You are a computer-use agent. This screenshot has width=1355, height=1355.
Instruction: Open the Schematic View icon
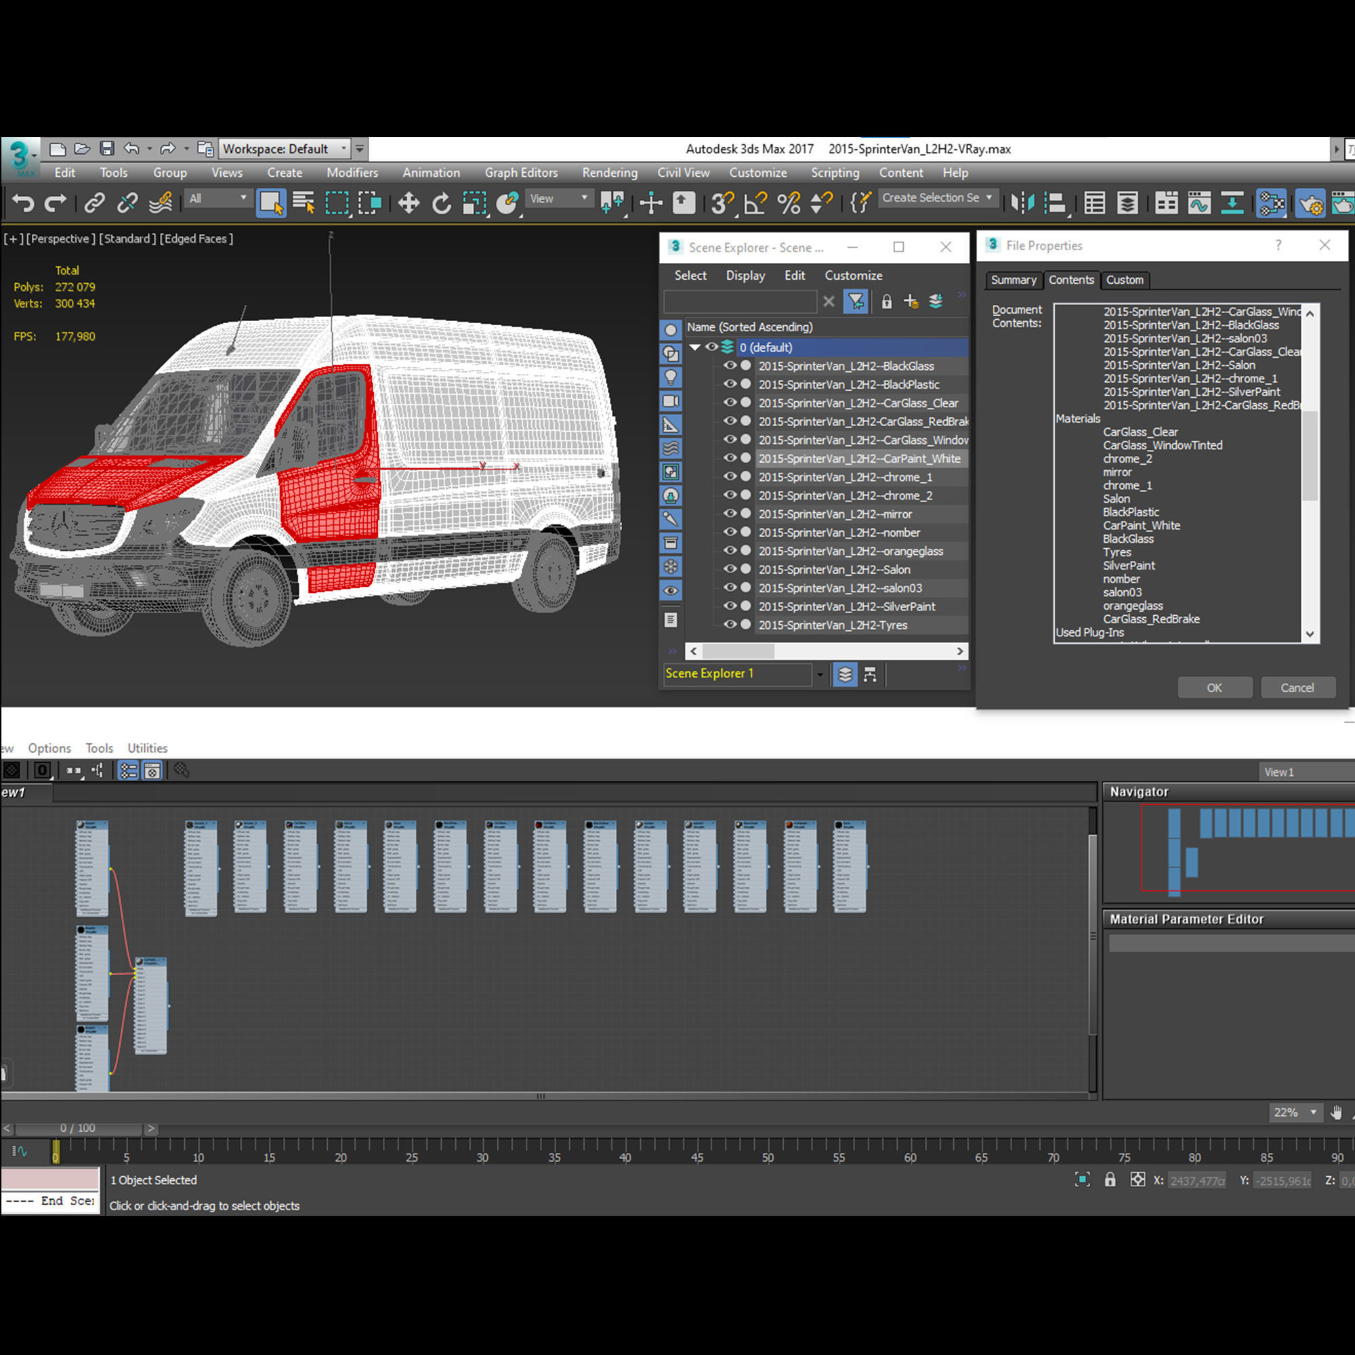[x=1232, y=203]
